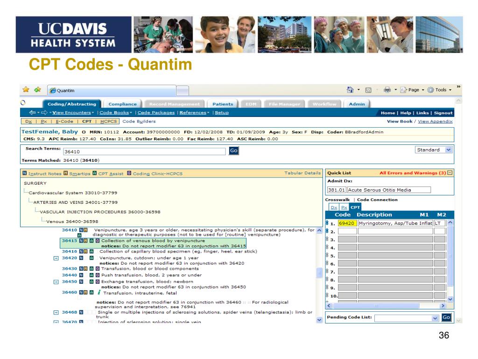This screenshot has height=359, width=478.
Task: Open the View Appendix link
Action: tap(435, 122)
